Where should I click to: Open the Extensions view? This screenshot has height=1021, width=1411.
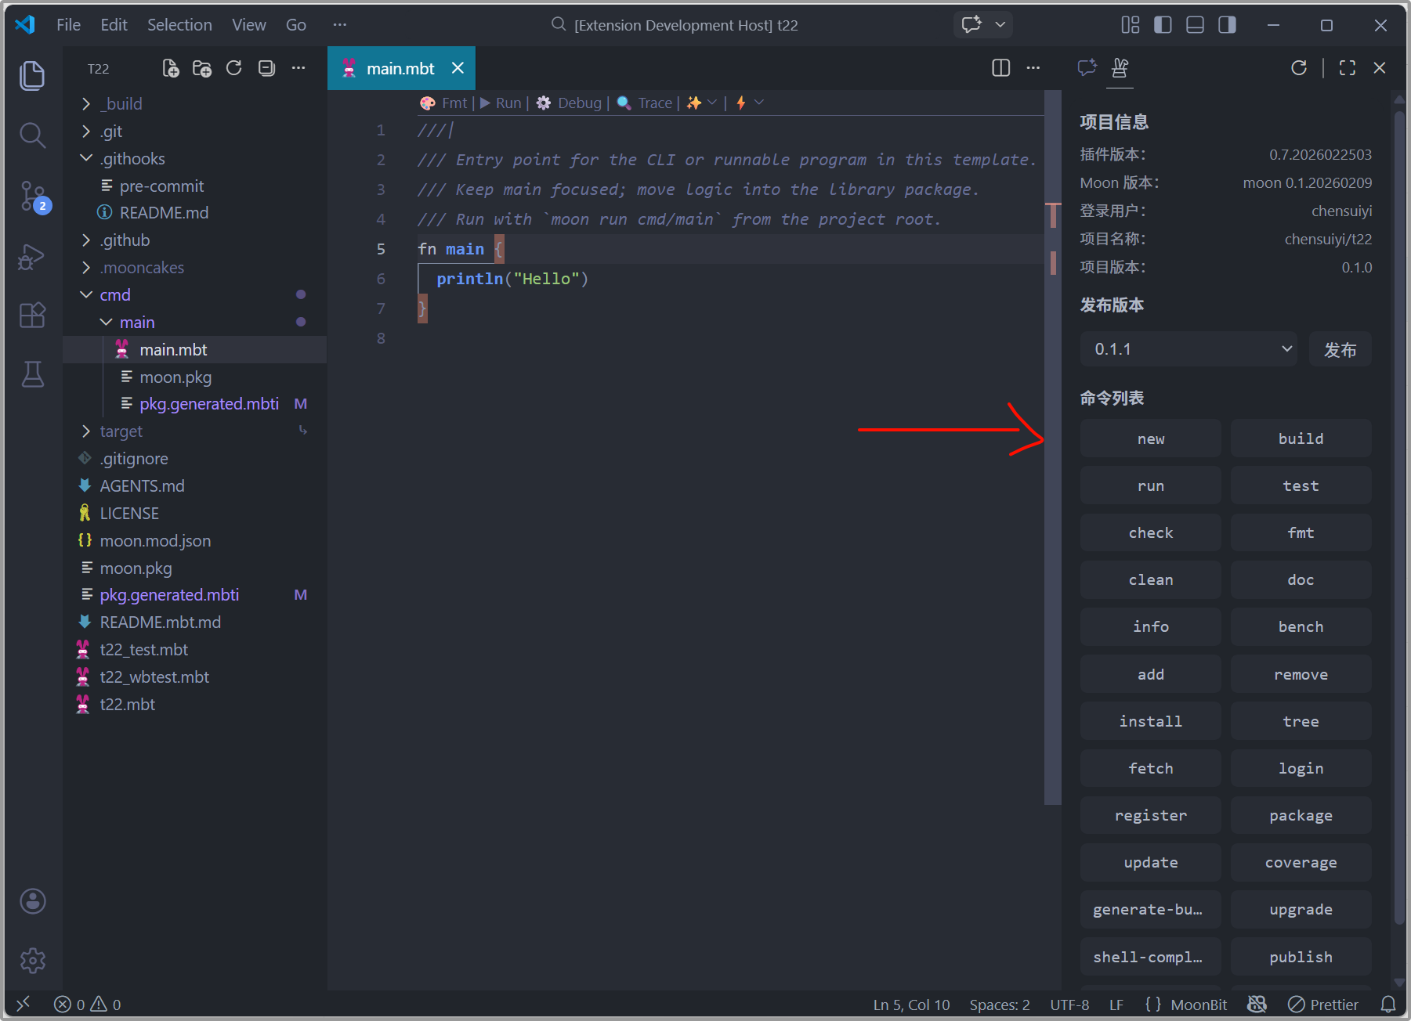click(x=32, y=315)
